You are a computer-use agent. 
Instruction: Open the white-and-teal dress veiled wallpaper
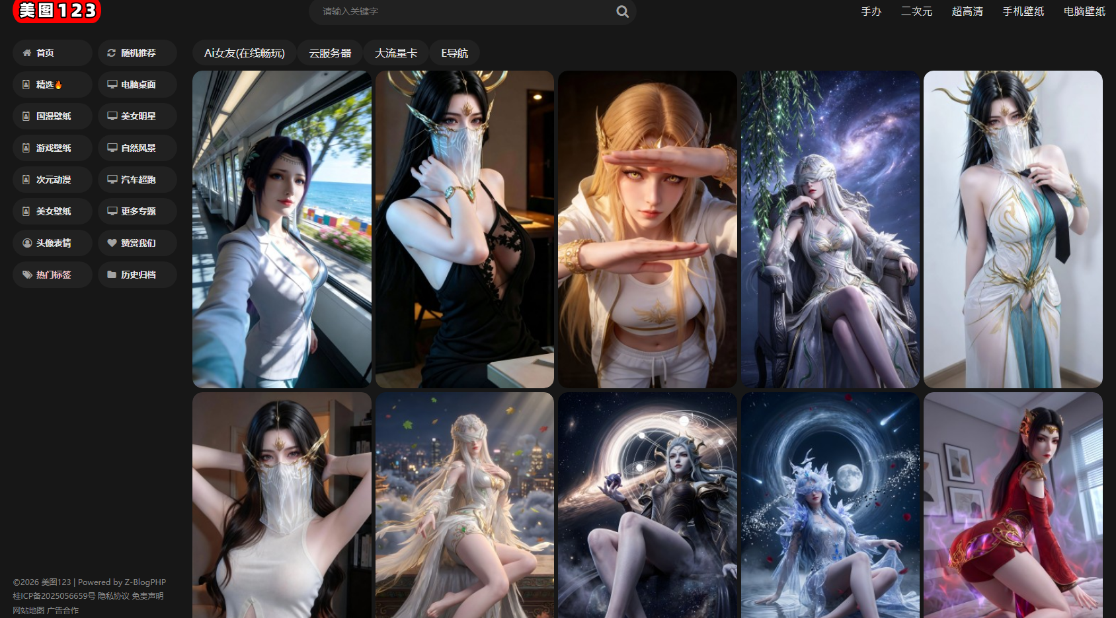(1013, 229)
